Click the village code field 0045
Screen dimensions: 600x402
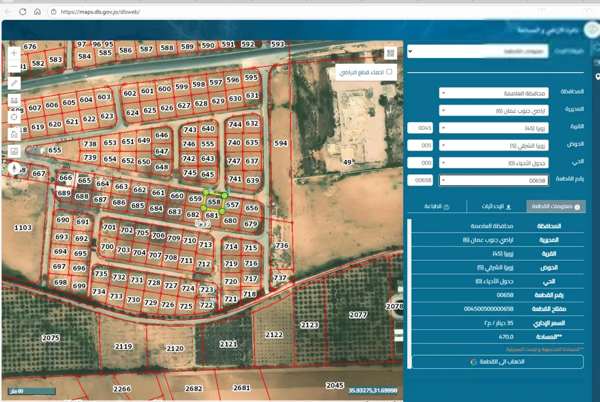420,128
